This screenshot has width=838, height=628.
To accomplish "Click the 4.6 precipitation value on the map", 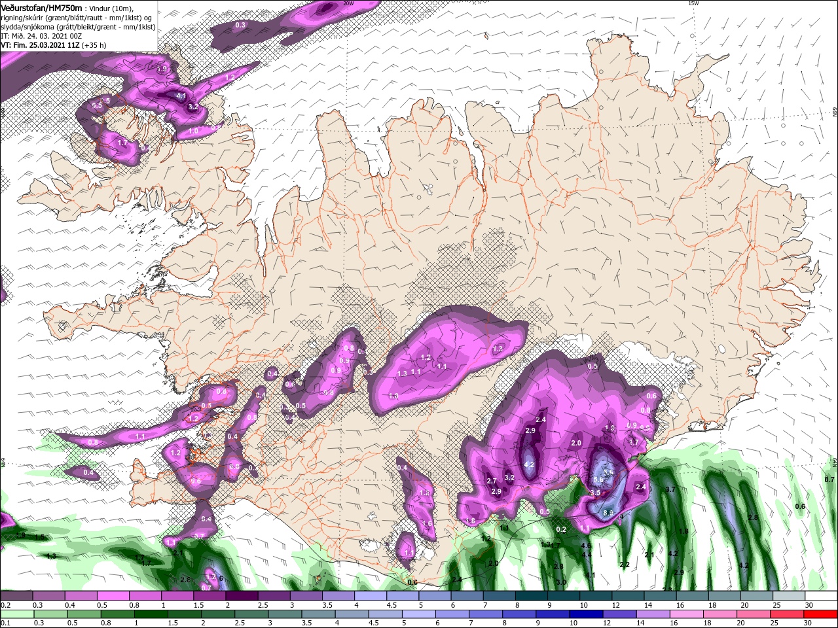I will 586,546.
